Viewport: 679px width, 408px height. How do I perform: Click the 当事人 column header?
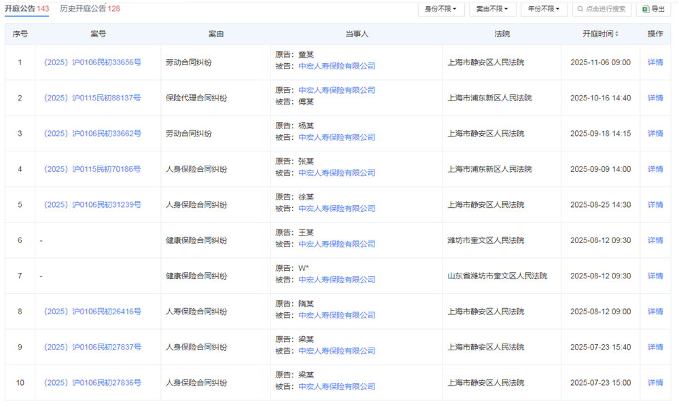tap(356, 34)
